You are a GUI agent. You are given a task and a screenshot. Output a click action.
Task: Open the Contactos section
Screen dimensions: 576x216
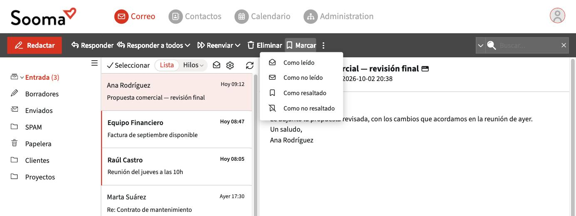pos(195,17)
